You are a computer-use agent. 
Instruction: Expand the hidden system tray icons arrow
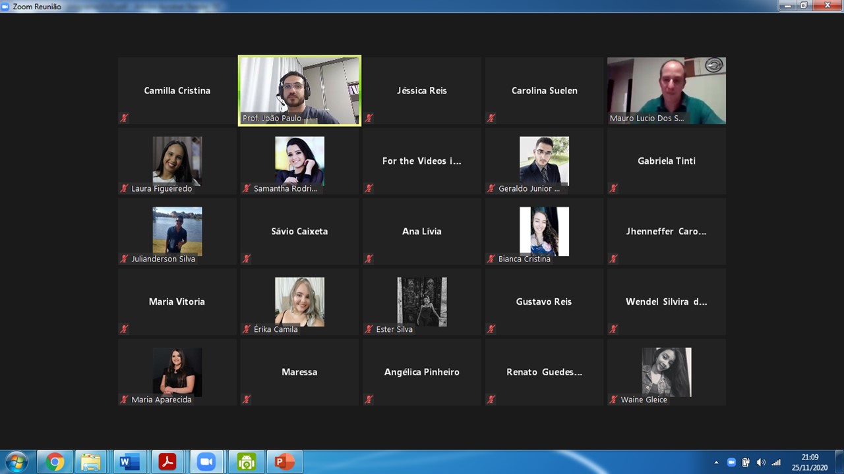[x=716, y=462]
